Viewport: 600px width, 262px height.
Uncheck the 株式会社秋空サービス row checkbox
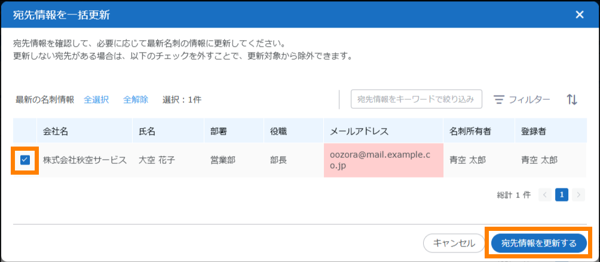25,160
